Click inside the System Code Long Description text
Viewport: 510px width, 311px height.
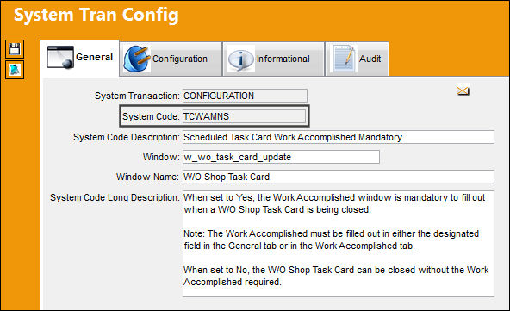pyautogui.click(x=339, y=244)
